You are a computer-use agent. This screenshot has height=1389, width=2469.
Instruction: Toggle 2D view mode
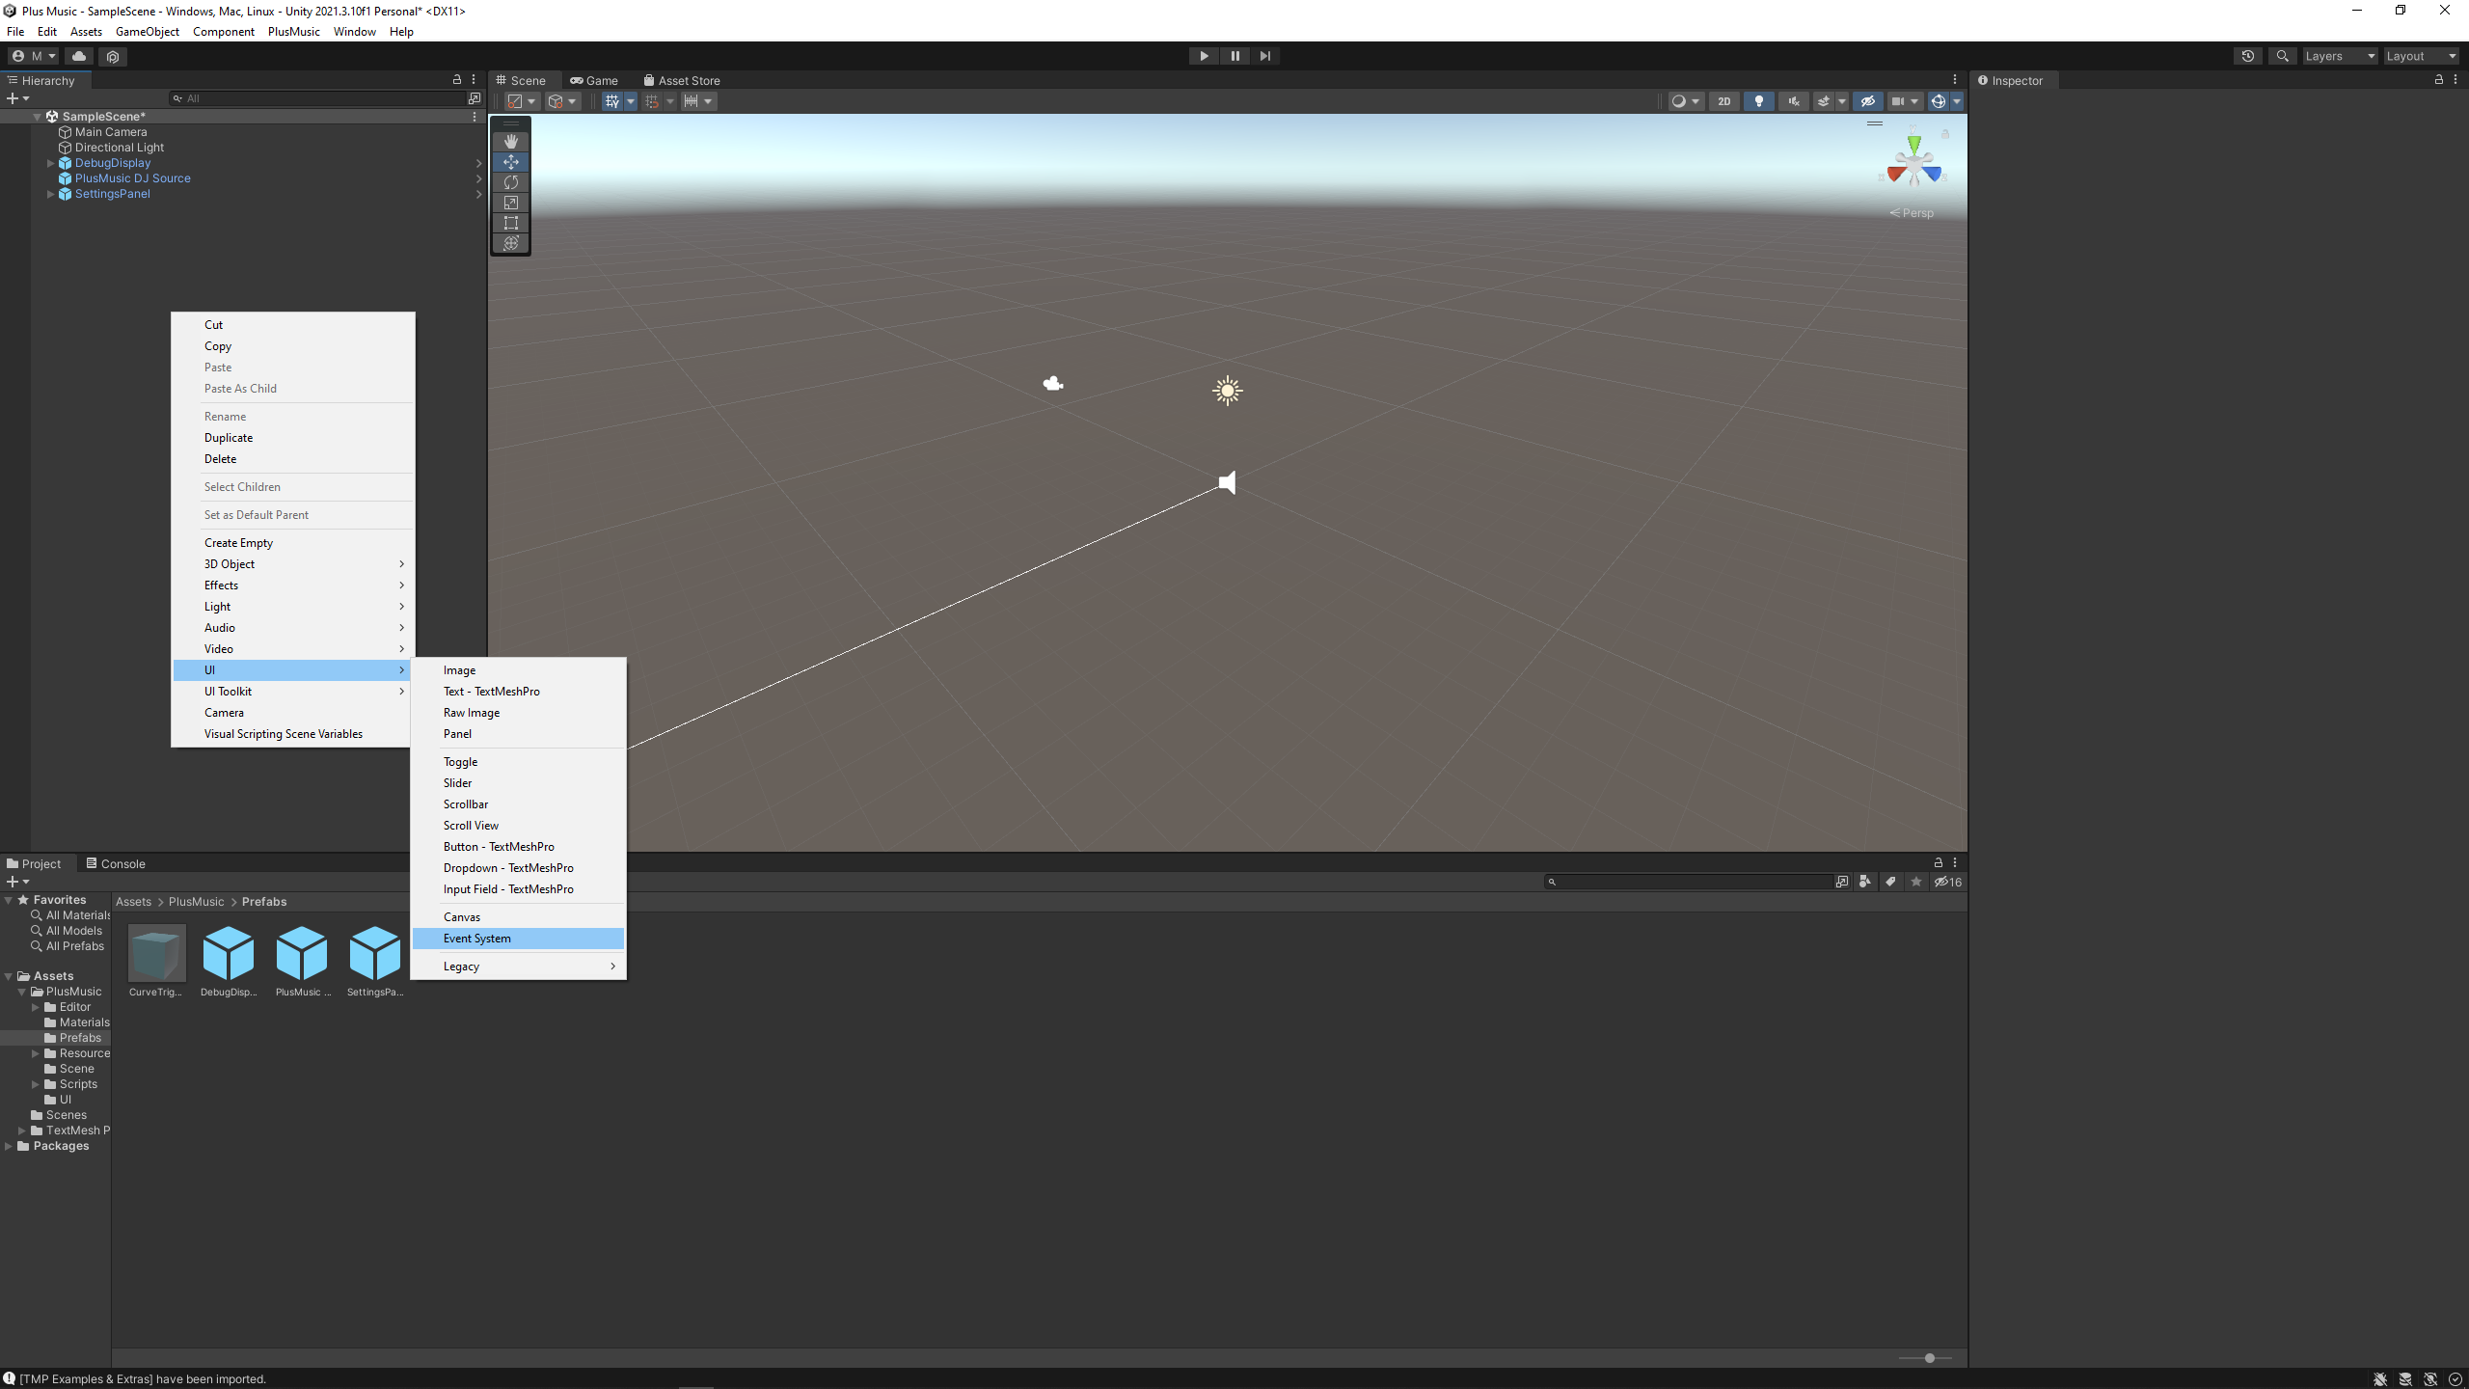click(1724, 101)
